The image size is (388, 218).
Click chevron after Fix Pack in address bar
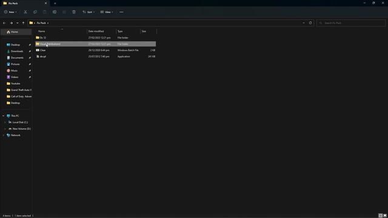coord(48,23)
